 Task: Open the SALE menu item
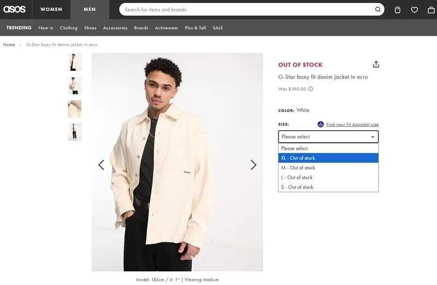point(218,28)
